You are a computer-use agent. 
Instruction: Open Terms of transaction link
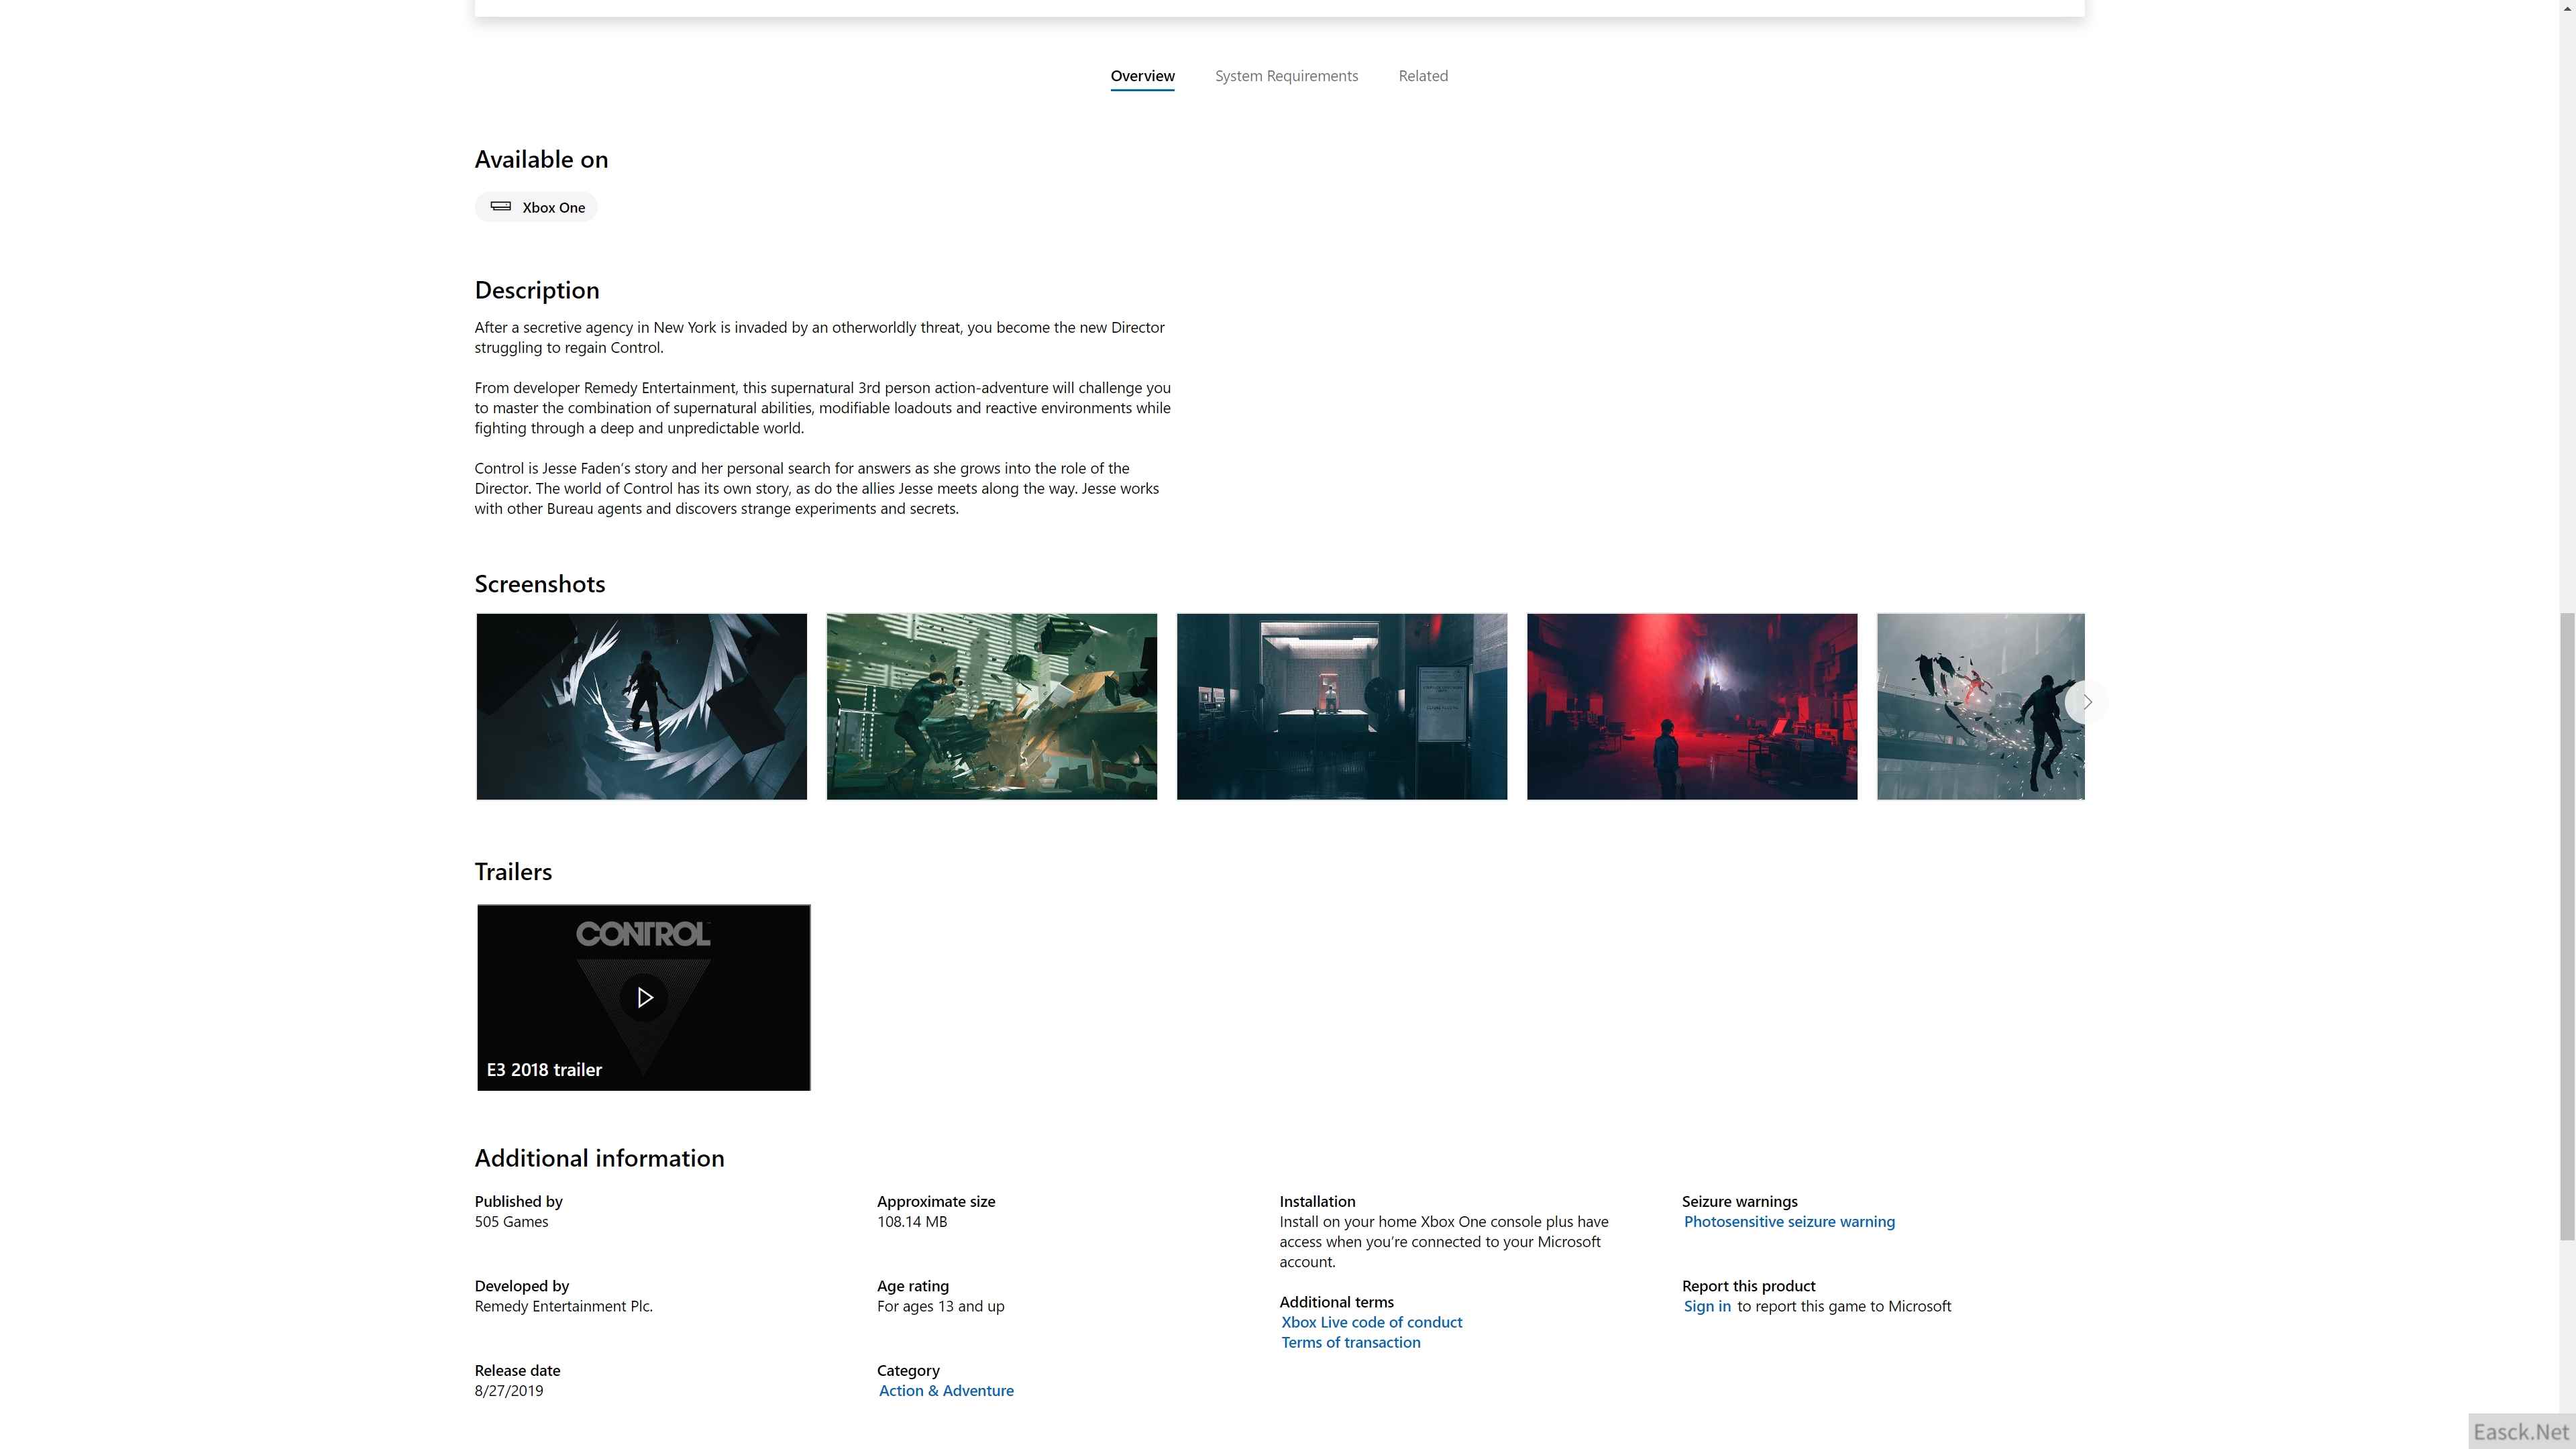point(1350,1342)
